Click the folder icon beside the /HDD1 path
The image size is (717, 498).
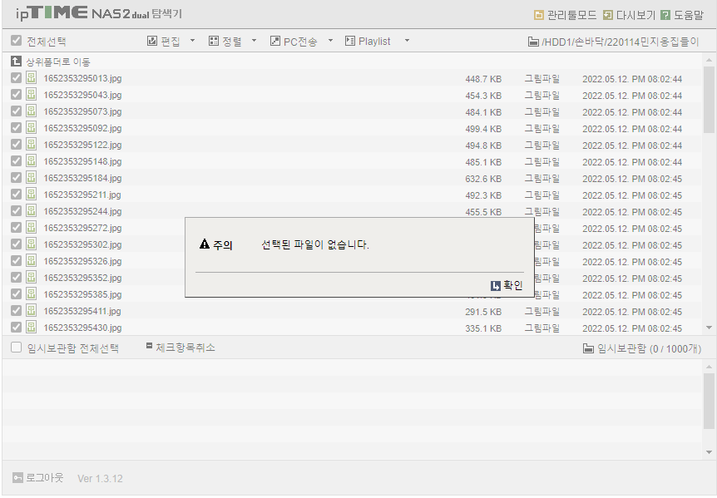pyautogui.click(x=533, y=42)
